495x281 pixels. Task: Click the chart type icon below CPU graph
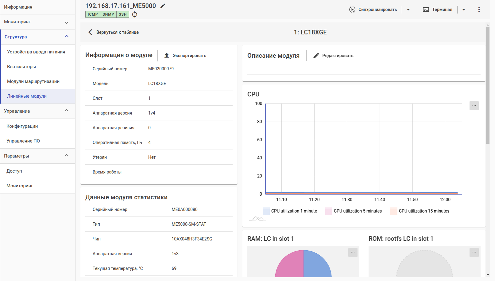tap(257, 218)
